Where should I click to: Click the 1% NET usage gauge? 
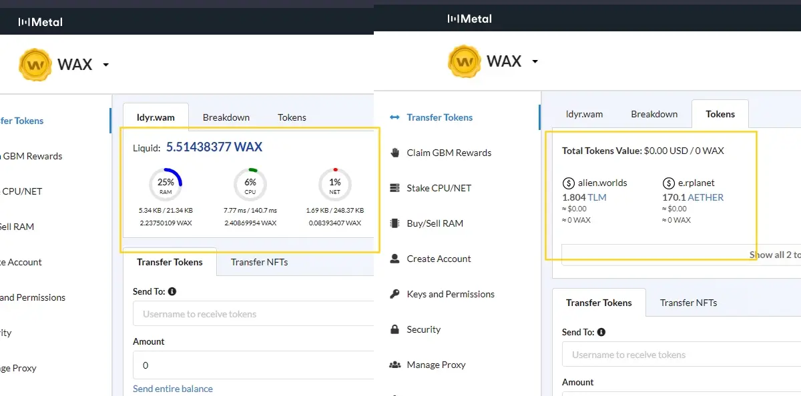click(335, 185)
